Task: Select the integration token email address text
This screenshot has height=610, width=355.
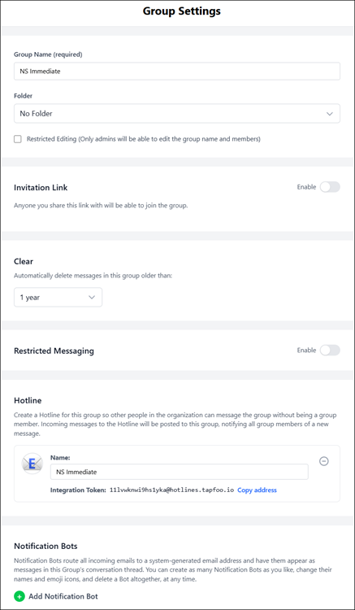Action: 171,490
